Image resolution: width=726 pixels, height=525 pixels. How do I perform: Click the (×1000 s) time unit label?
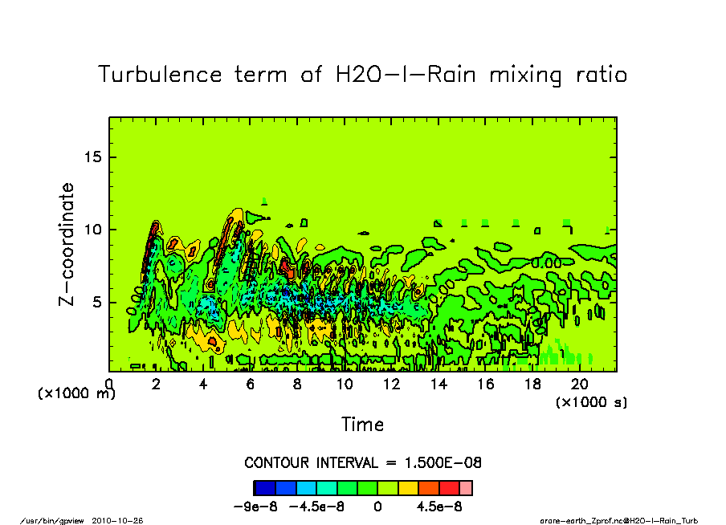click(591, 401)
